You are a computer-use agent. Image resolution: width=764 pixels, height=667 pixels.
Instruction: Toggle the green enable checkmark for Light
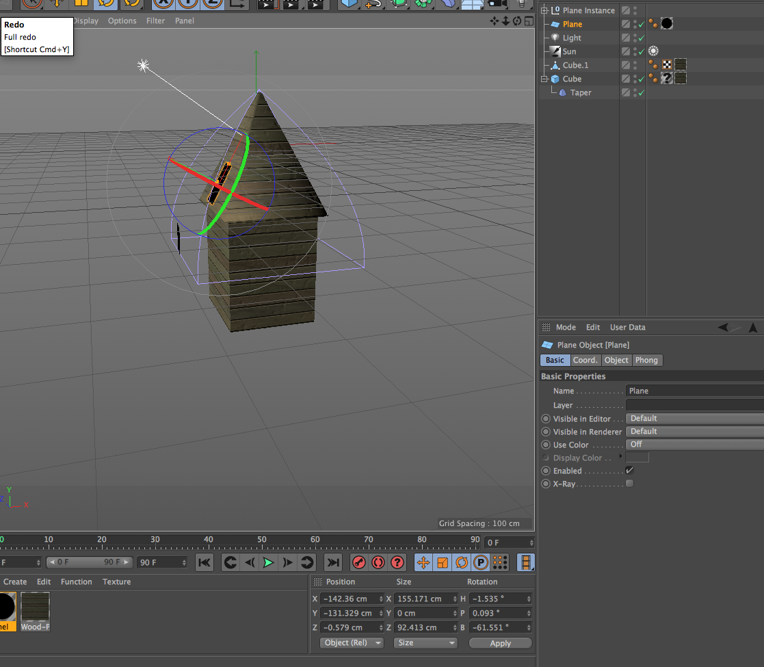coord(641,38)
